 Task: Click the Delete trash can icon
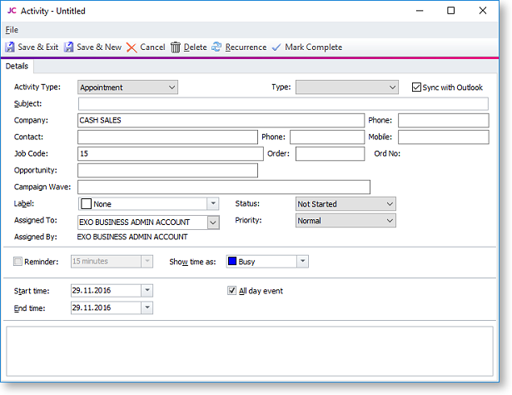coord(176,47)
